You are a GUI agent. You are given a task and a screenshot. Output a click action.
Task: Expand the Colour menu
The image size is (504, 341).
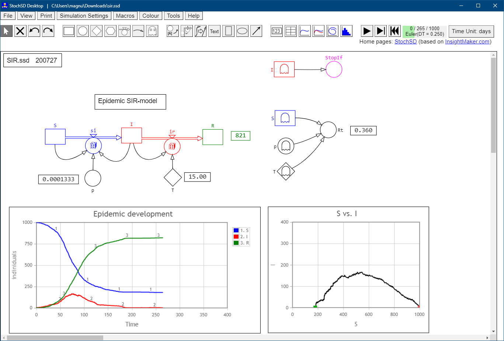click(150, 16)
